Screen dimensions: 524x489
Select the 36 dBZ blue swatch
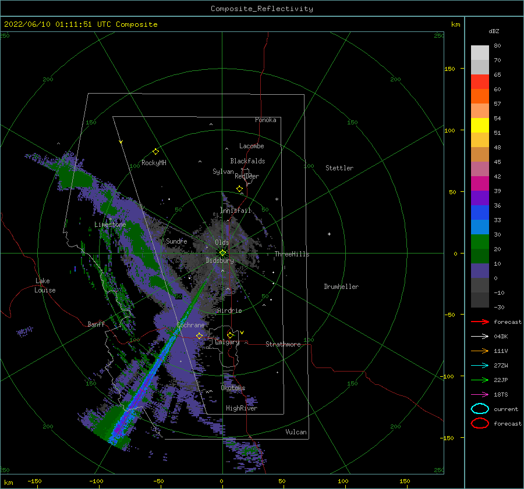point(480,212)
